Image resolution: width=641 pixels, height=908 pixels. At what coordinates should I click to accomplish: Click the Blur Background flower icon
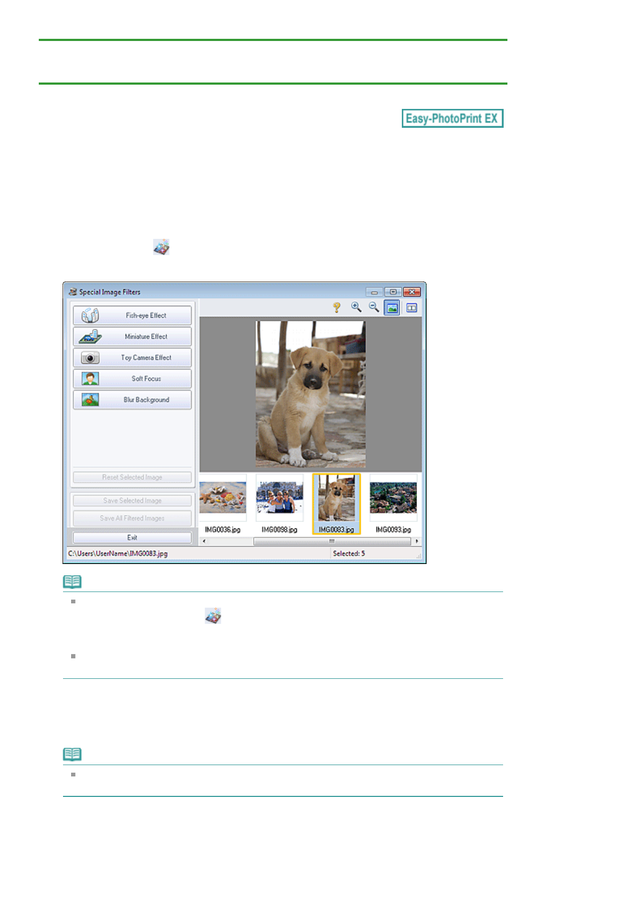(x=90, y=400)
